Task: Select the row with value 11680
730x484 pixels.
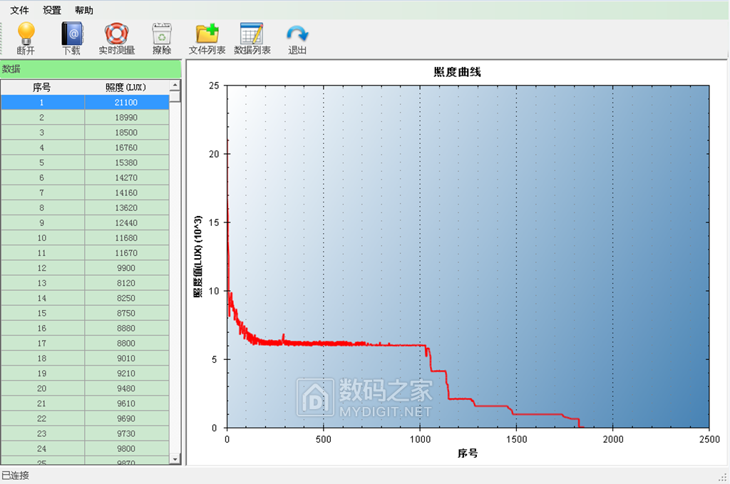Action: tap(85, 238)
